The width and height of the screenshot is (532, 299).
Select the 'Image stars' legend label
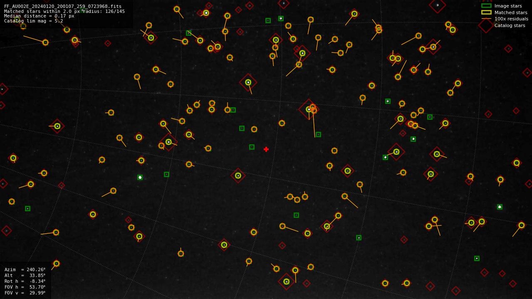[x=508, y=6]
